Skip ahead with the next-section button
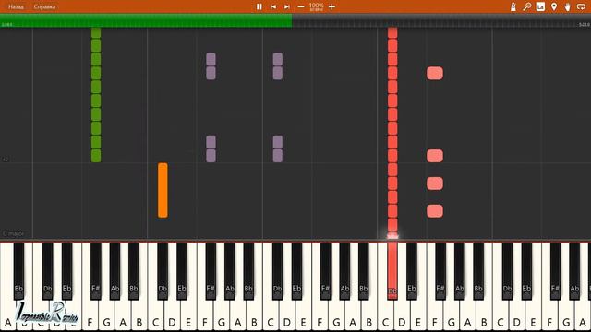Viewport: 591px width, 332px height. (x=287, y=6)
